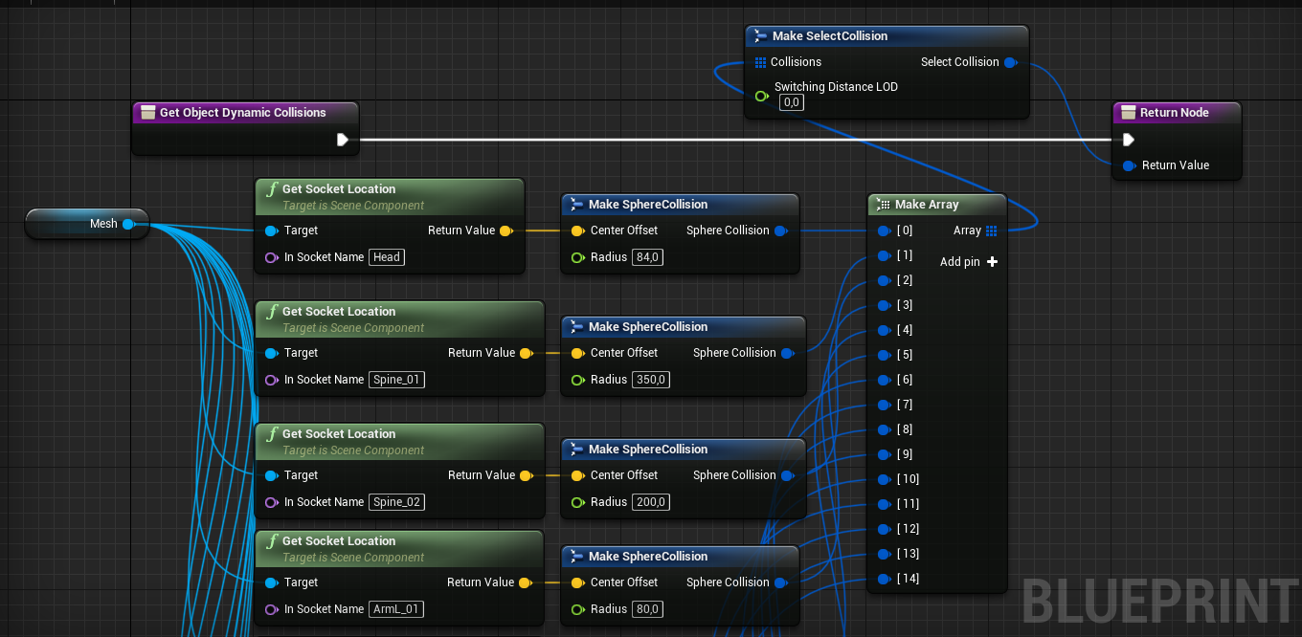
Task: Click the [11] input pin on Make Array
Action: click(x=884, y=504)
